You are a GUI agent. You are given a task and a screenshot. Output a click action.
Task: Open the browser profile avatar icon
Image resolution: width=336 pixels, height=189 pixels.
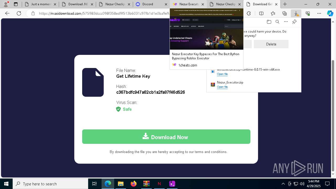[6, 4]
